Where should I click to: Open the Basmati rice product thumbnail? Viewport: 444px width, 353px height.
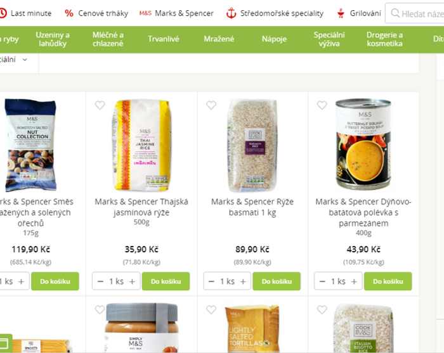(x=252, y=145)
